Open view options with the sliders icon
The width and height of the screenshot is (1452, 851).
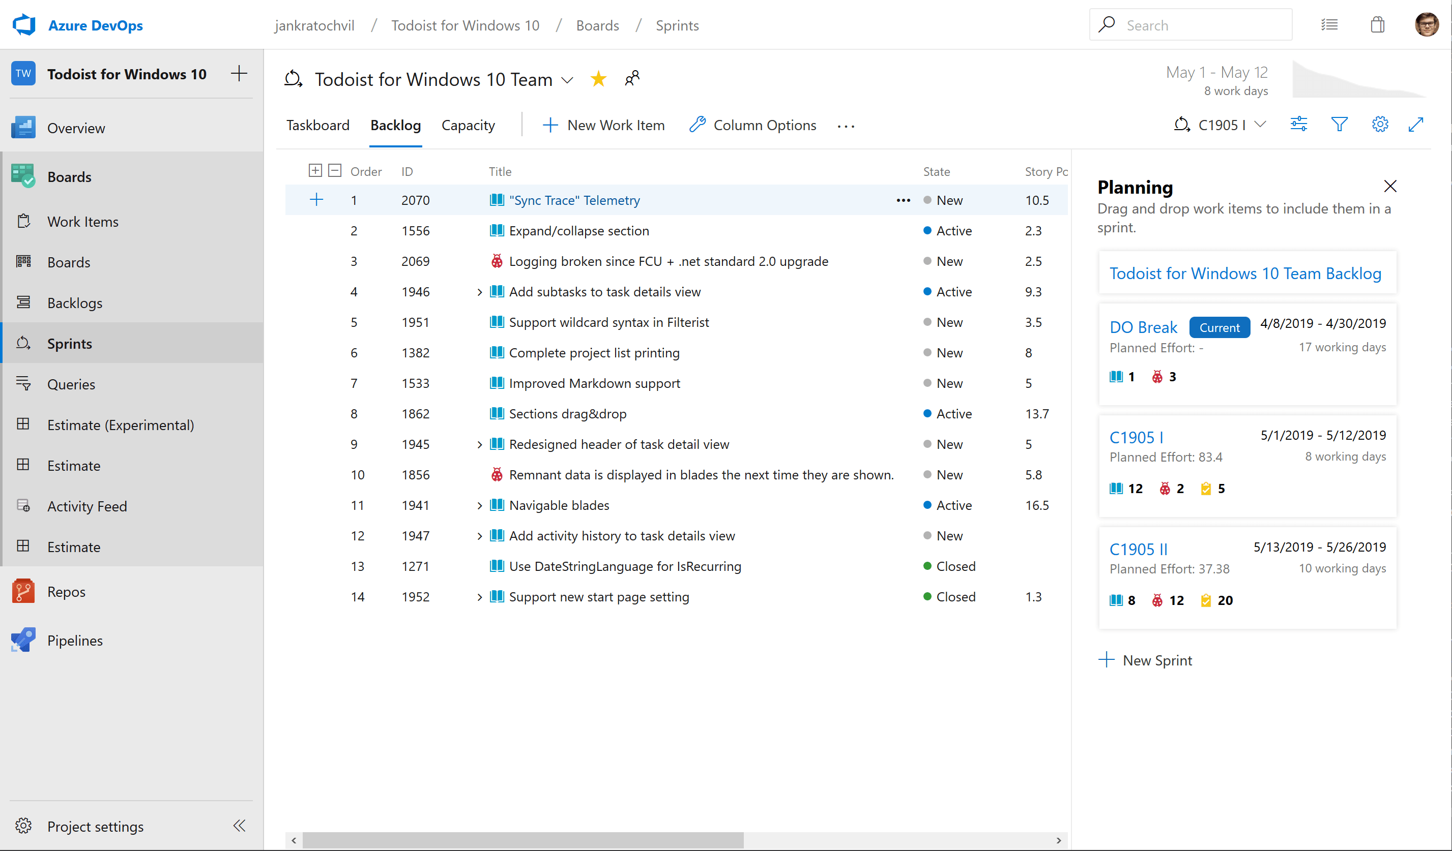[1299, 124]
